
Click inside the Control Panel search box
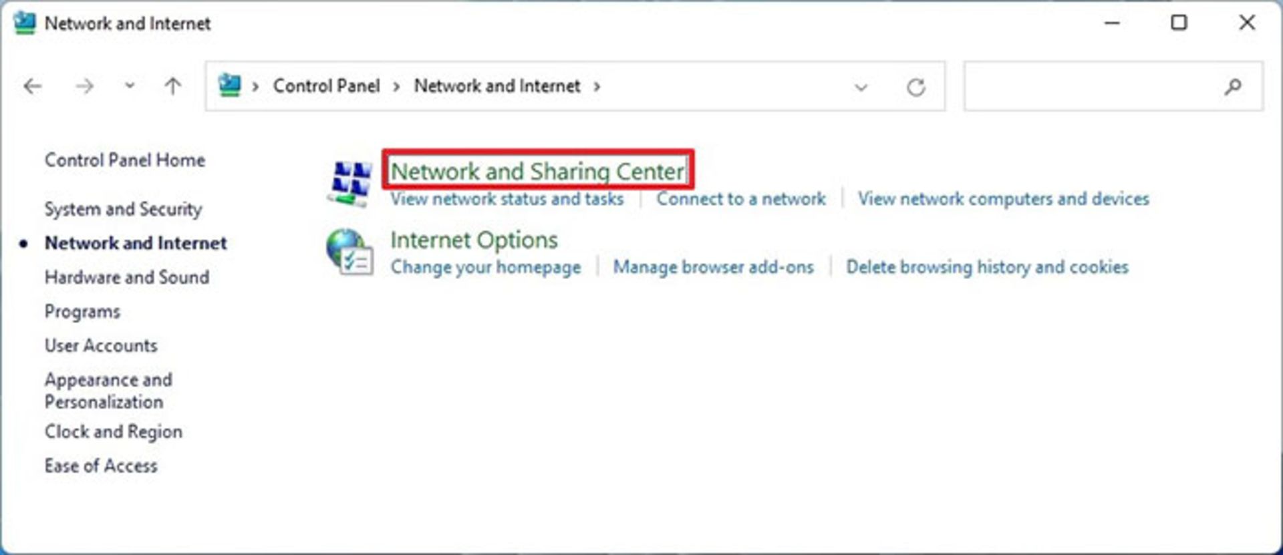(x=1089, y=86)
